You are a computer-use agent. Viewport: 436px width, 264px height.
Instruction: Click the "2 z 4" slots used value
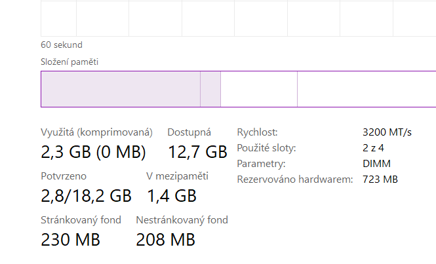374,148
